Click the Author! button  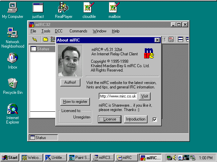pos(70,82)
